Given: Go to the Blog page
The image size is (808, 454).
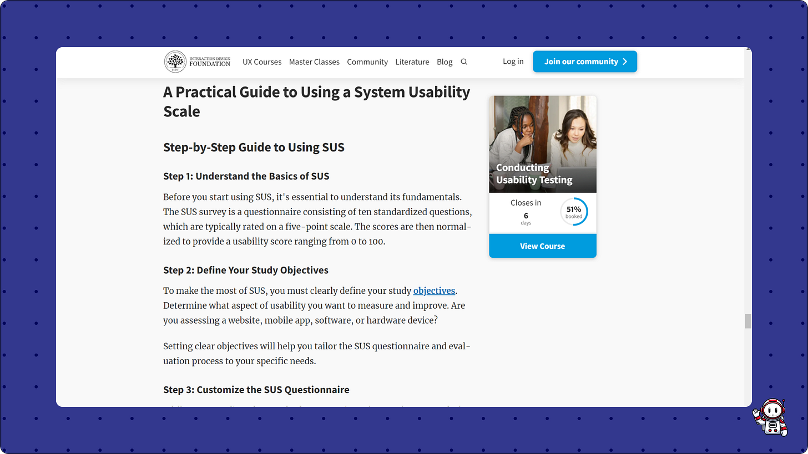Looking at the screenshot, I should [x=445, y=62].
